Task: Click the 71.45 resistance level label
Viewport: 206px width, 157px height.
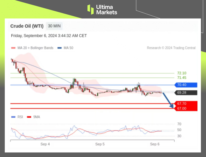Action: click(x=182, y=78)
